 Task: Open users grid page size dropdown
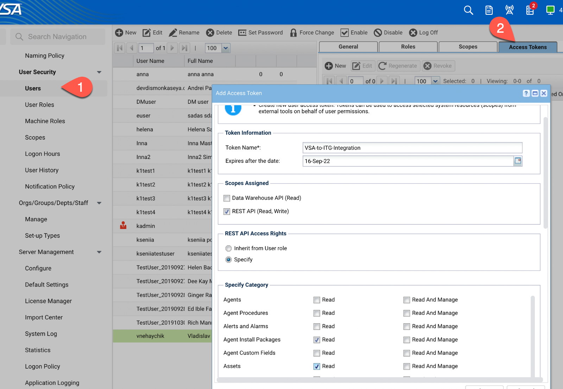226,48
